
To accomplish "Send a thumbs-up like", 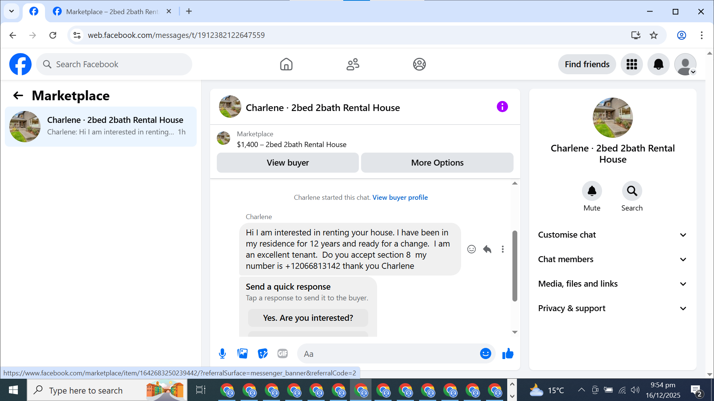I will click(x=508, y=354).
